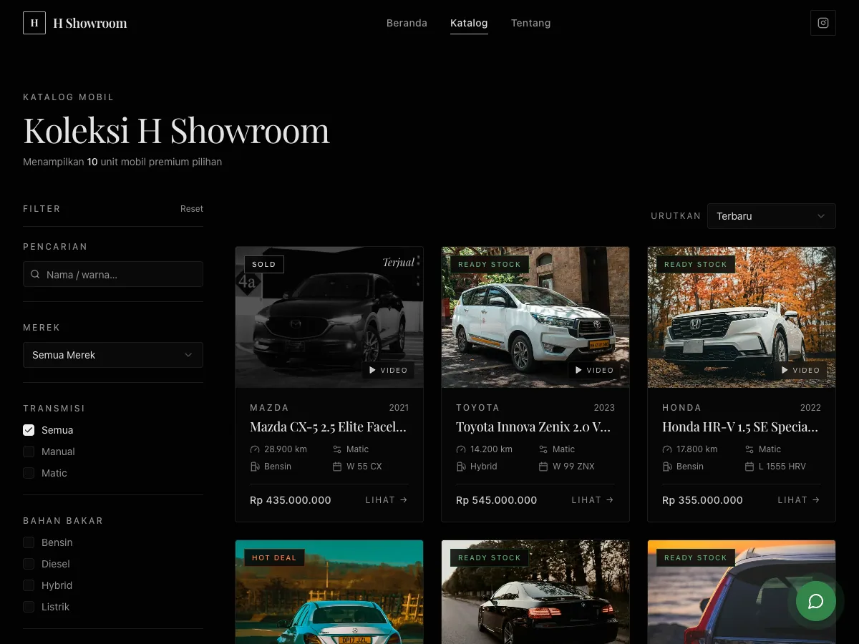Enable the Diesel fuel filter
Image resolution: width=859 pixels, height=644 pixels.
29,564
